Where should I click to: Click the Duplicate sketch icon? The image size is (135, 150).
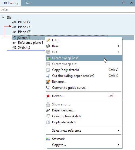click(x=48, y=122)
